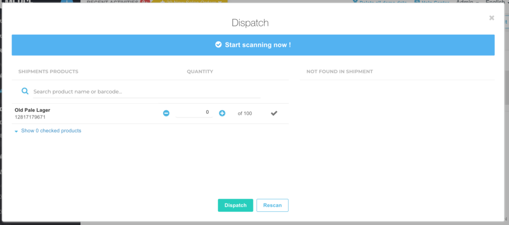Image resolution: width=509 pixels, height=225 pixels.
Task: Click the Rescan button
Action: point(272,205)
